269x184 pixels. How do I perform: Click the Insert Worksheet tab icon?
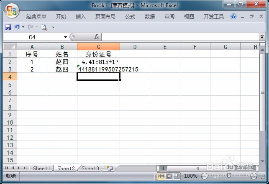click(x=110, y=168)
